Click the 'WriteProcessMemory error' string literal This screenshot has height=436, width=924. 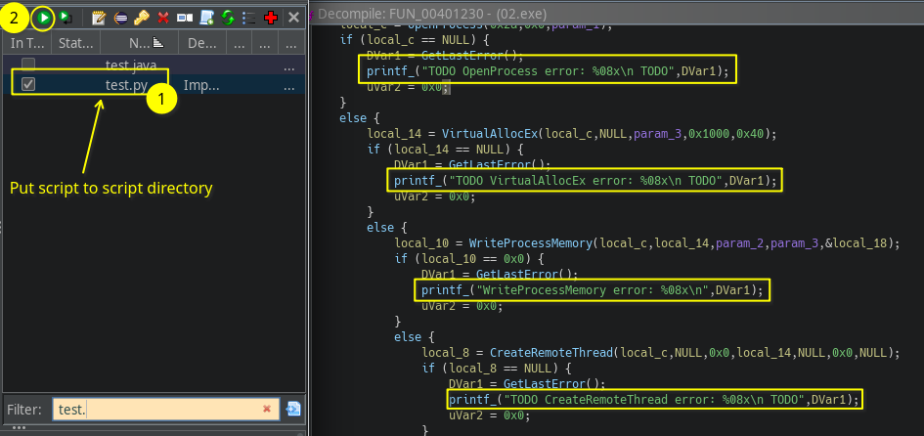tap(593, 290)
